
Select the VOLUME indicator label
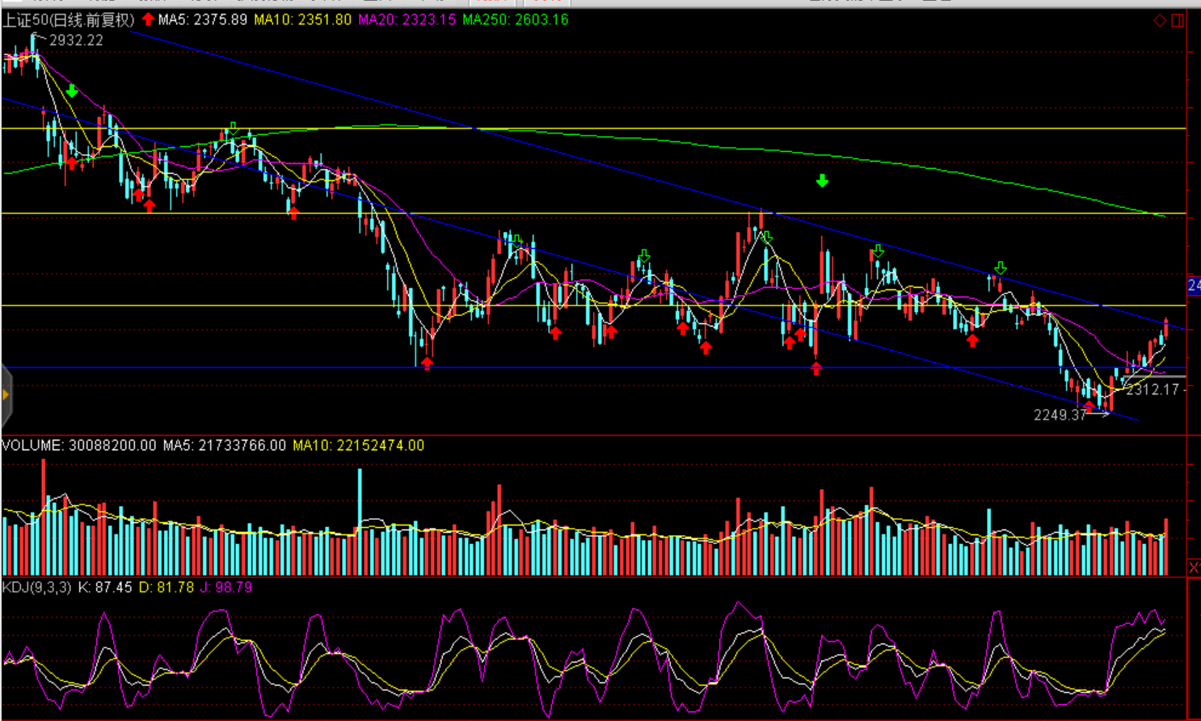[x=78, y=445]
